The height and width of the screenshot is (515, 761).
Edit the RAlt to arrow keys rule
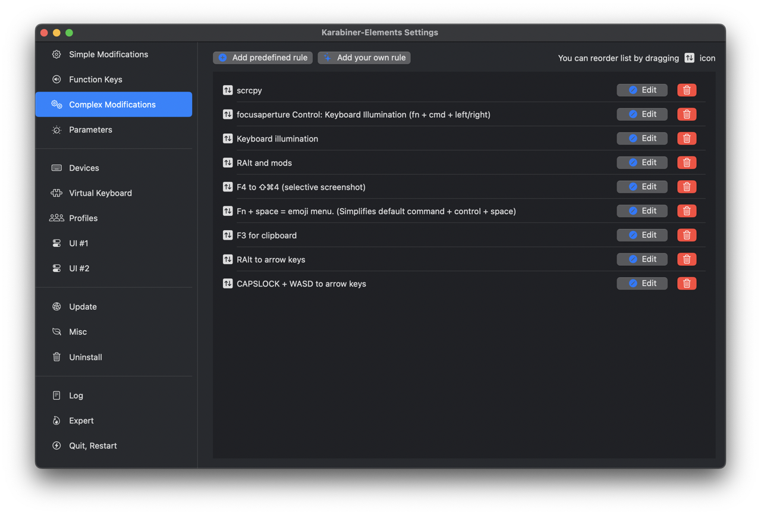click(642, 259)
